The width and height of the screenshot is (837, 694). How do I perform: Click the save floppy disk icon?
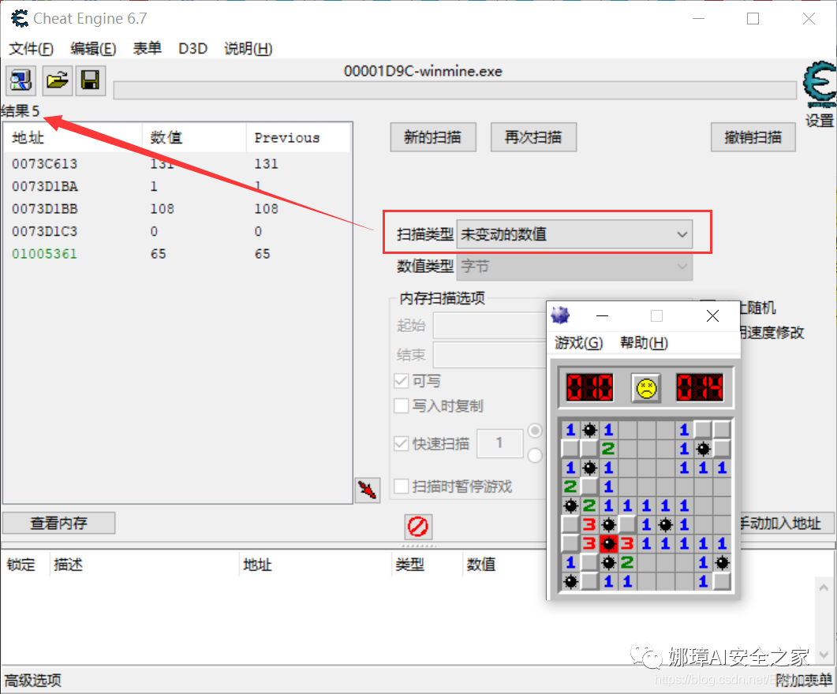90,80
